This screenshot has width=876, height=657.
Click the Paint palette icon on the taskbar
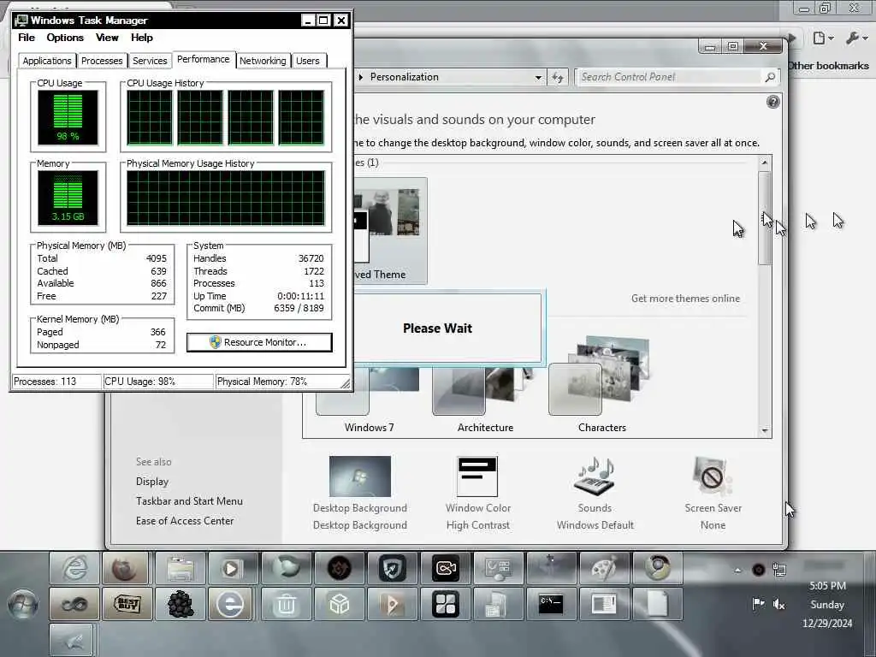[x=605, y=568]
